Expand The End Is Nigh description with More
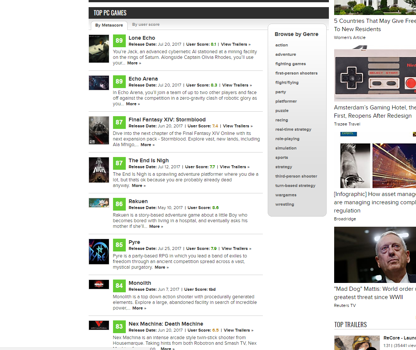 [139, 185]
